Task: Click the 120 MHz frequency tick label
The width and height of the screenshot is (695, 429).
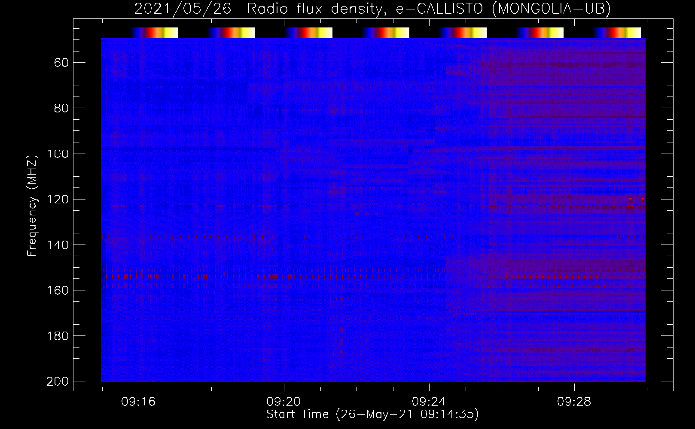Action: tap(58, 199)
